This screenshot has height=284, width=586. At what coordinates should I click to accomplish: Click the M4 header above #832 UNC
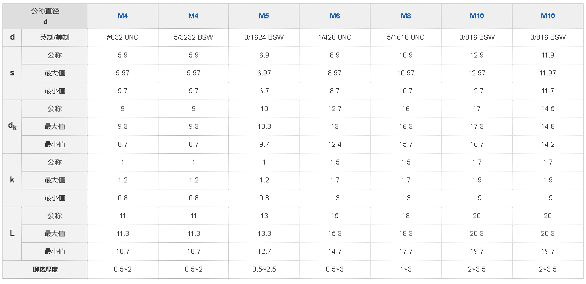coord(123,16)
